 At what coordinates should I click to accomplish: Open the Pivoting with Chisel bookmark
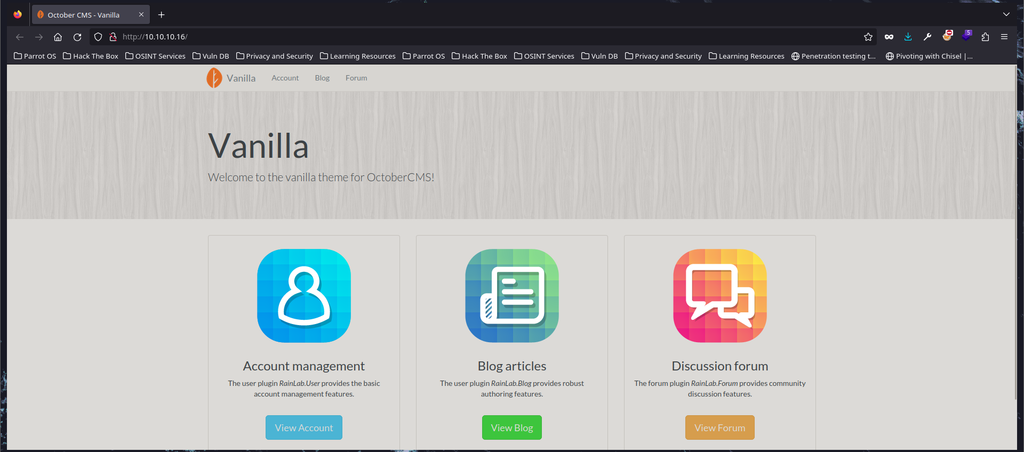point(929,56)
